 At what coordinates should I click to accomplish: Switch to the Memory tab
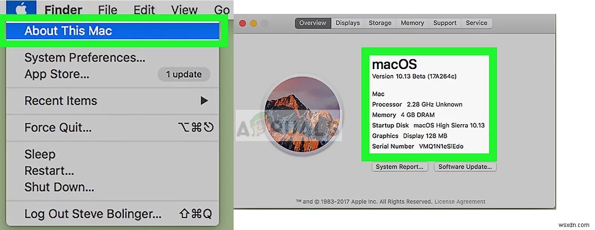coord(413,23)
